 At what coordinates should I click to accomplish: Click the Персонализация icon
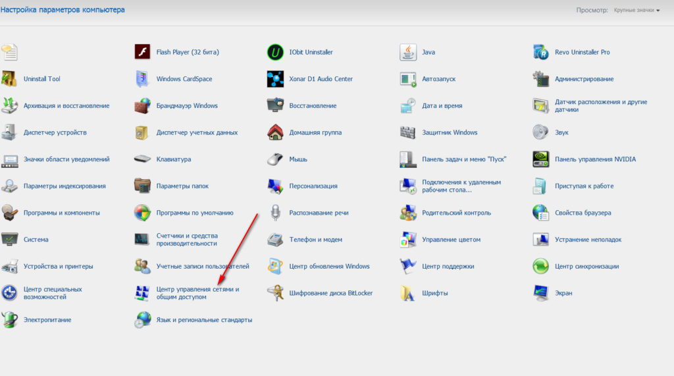[275, 186]
